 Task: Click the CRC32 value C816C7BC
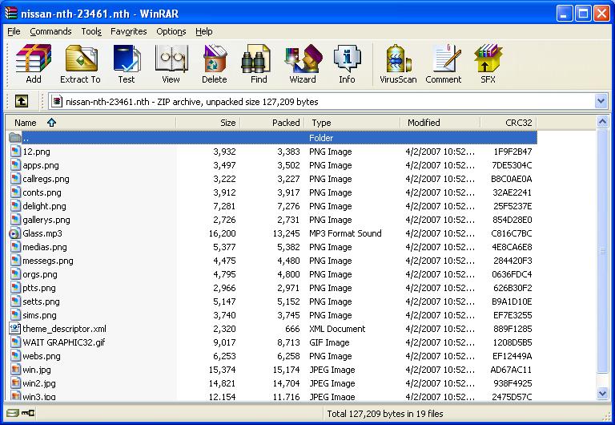[512, 233]
